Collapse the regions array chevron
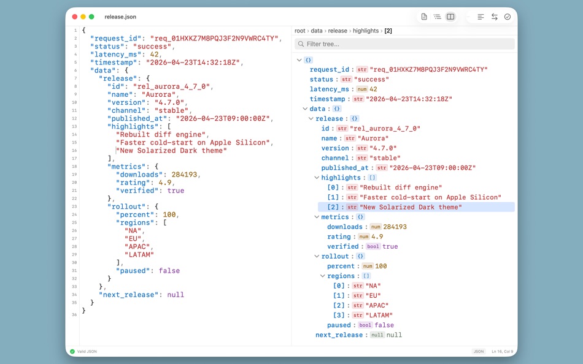The image size is (583, 364). pyautogui.click(x=323, y=276)
